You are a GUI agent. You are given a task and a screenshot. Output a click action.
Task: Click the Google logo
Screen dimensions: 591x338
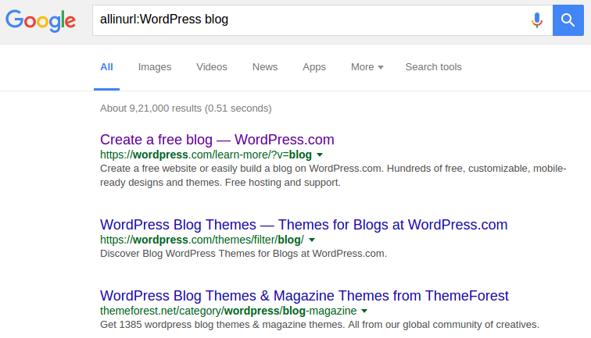pyautogui.click(x=41, y=20)
